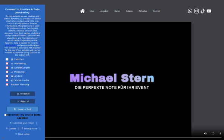224x140 pixels.
Task: Open the third parties link
Action: (x=11, y=45)
